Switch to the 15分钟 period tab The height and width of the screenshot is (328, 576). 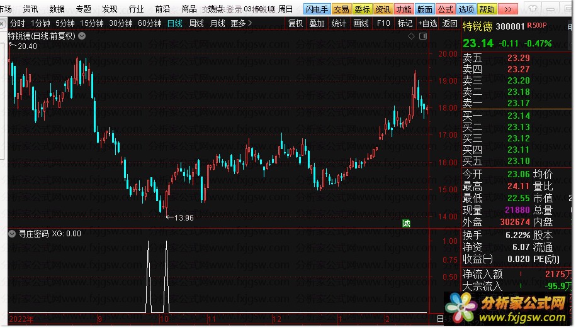coord(92,23)
